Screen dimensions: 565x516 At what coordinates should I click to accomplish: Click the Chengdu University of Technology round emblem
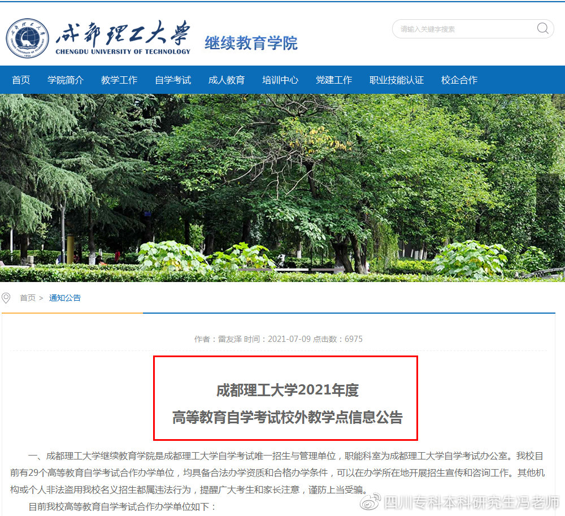point(27,38)
